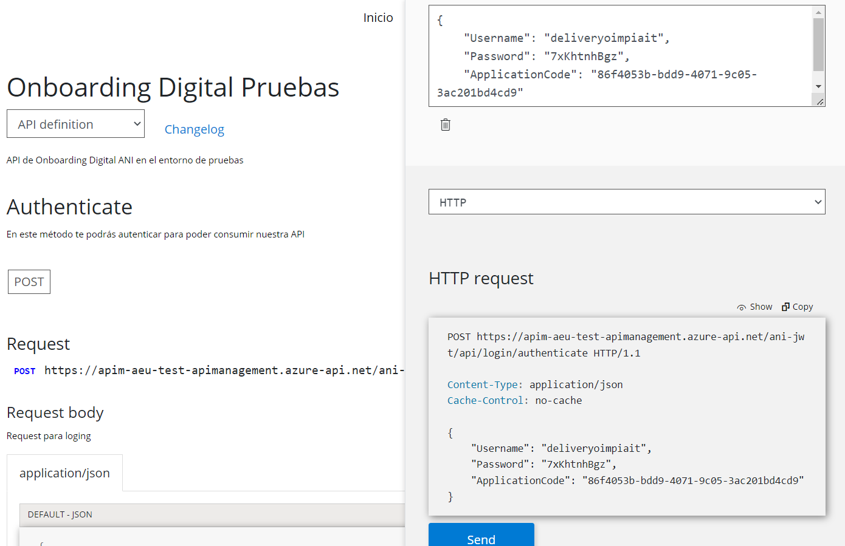This screenshot has height=546, width=845.
Task: Click the POST method button
Action: [x=29, y=282]
